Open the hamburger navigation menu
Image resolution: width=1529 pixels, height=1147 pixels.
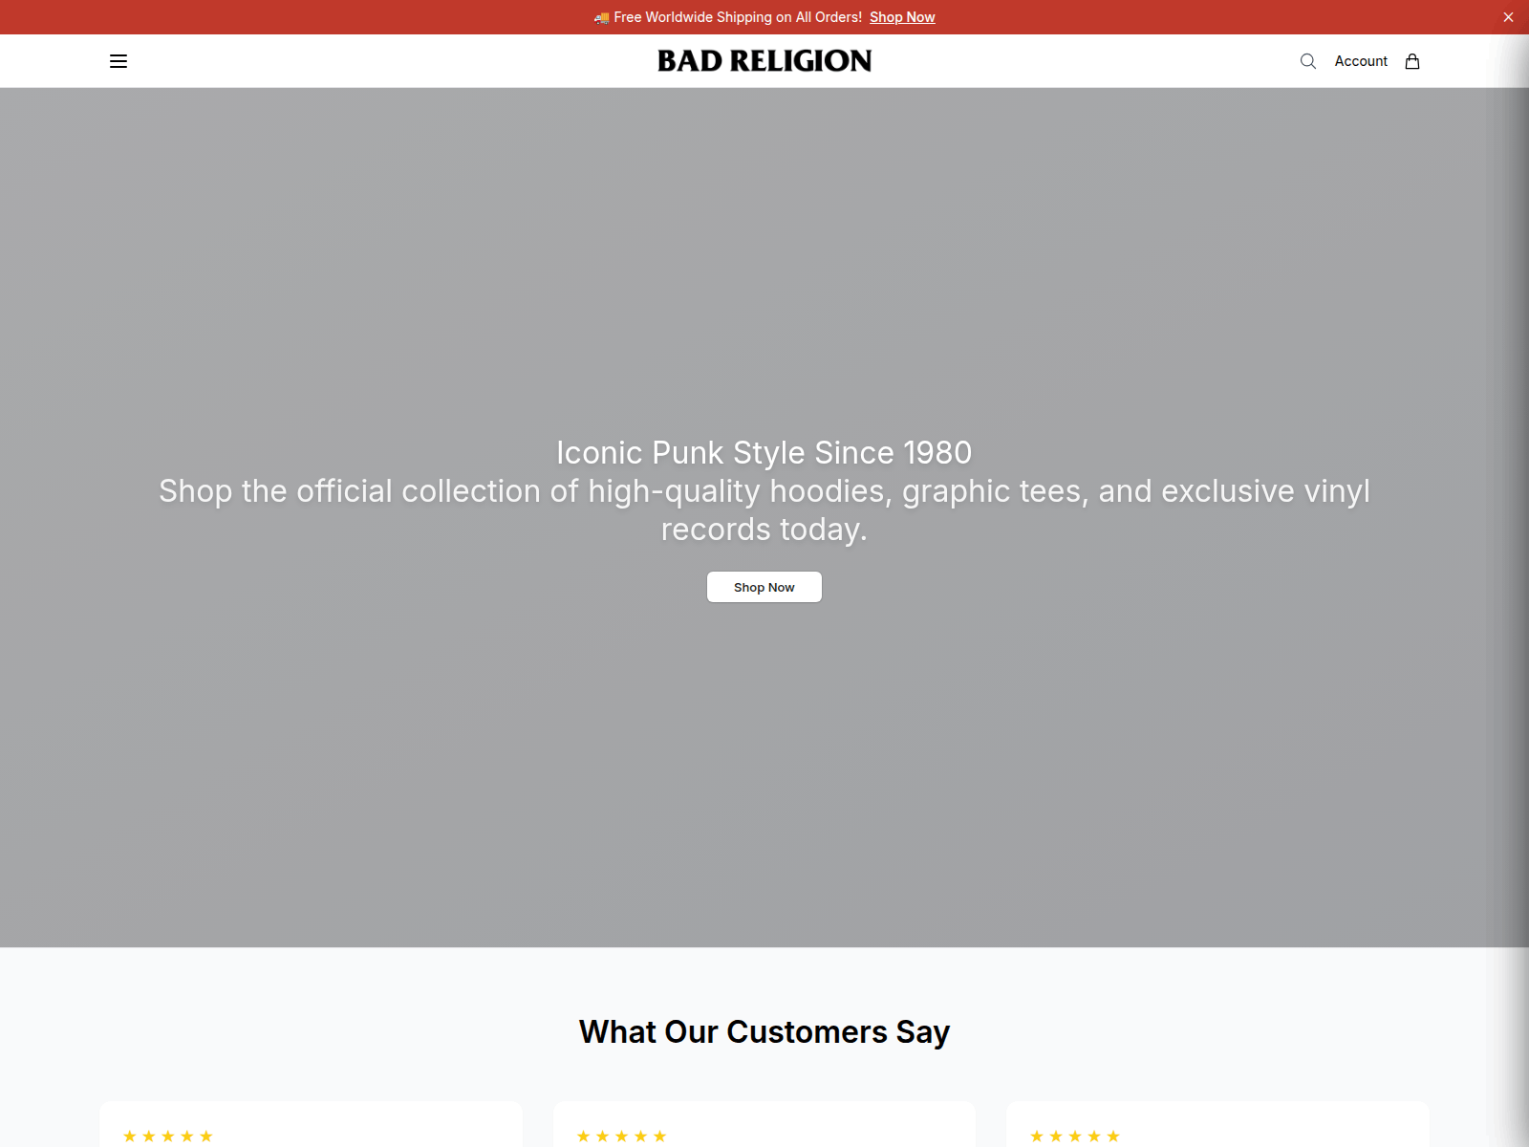(x=118, y=61)
